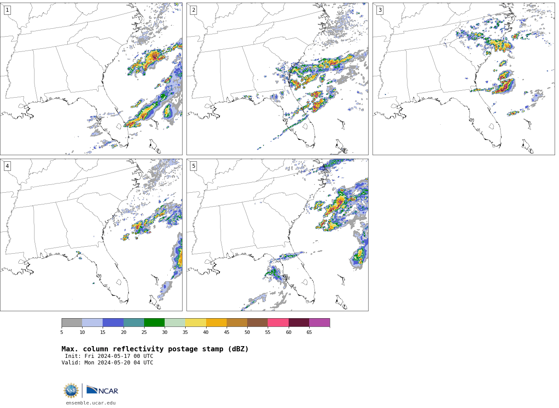The image size is (559, 408).
Task: Click the orange 40-45 dBZ swatch
Action: 216,323
